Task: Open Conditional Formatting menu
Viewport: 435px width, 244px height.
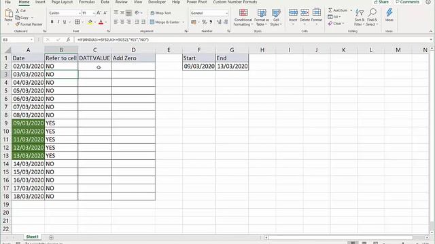Action: [243, 17]
